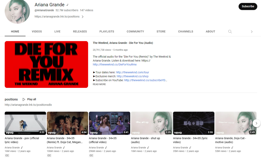
Task: Switch to the COMMUNITY tab
Action: [x=135, y=31]
